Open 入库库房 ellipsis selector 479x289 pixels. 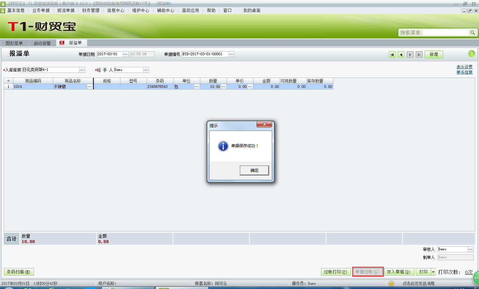[82, 70]
